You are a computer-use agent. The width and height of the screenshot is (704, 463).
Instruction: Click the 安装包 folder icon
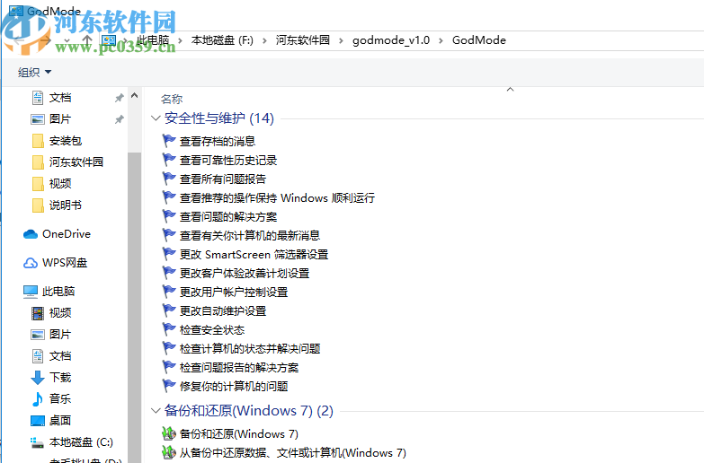point(38,141)
